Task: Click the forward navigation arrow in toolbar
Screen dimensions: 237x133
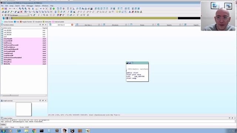Action: pos(14,9)
